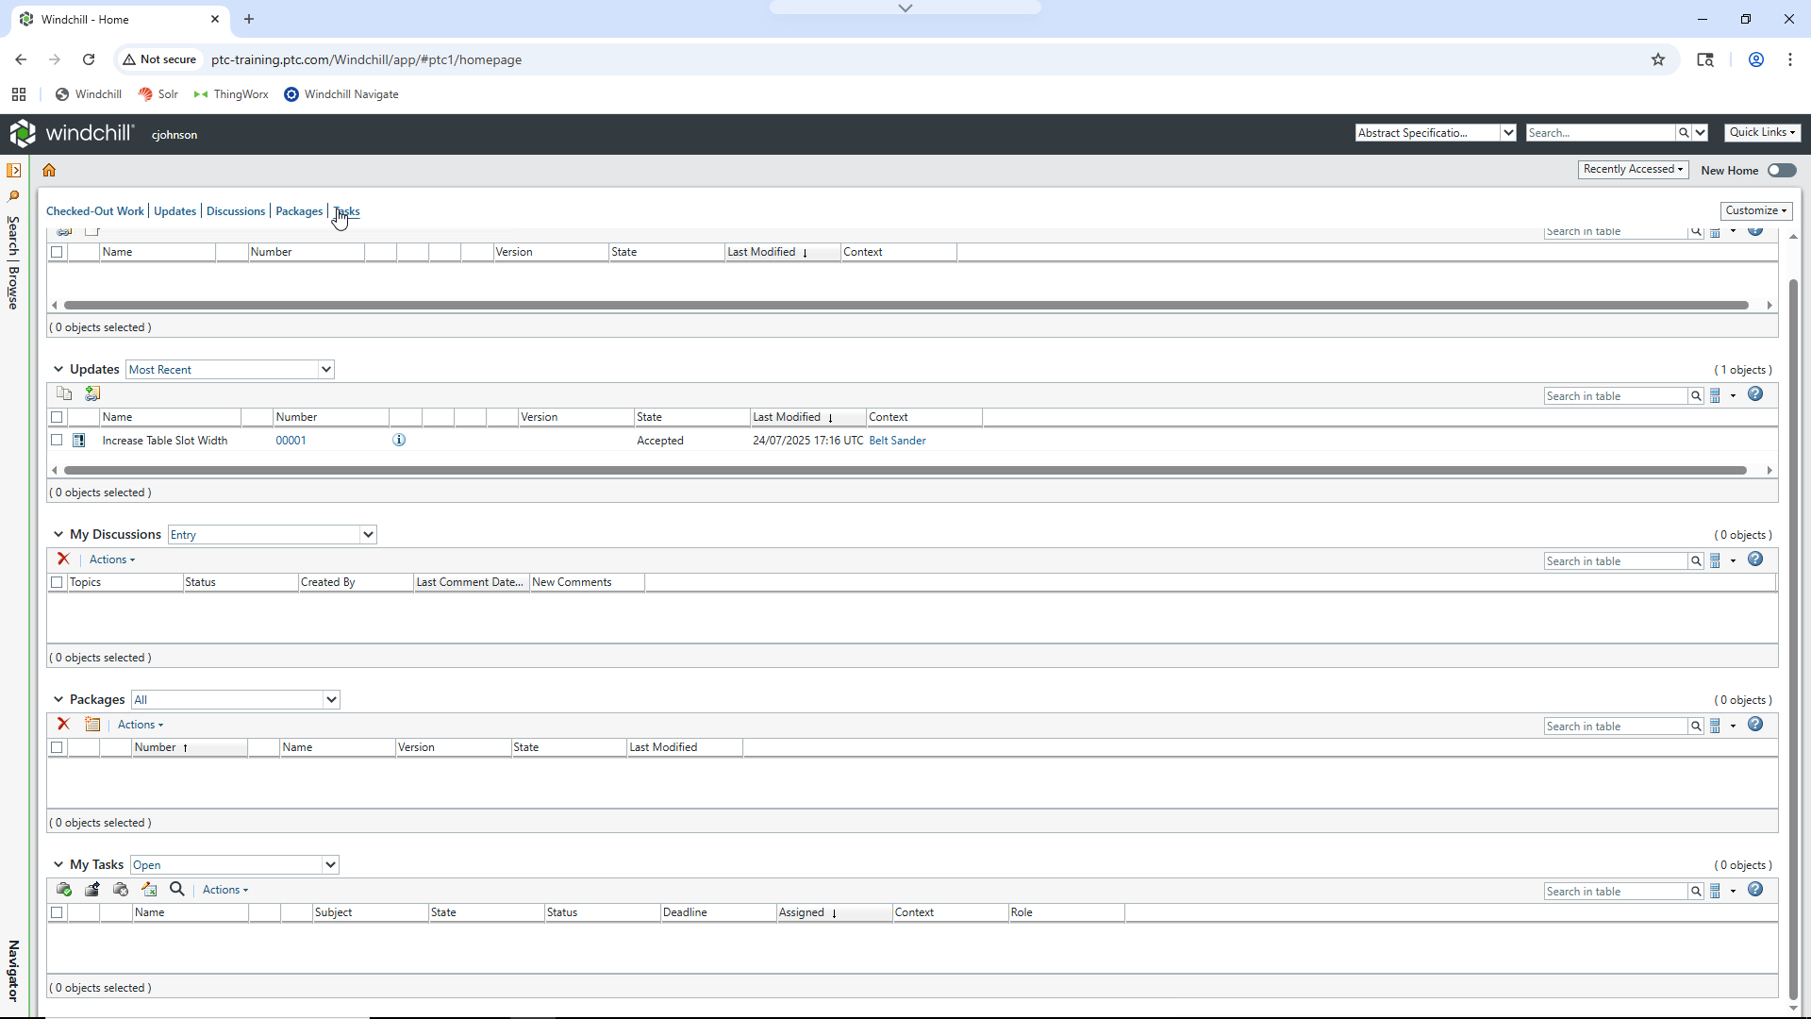Click the red delete X in Packages toolbar
This screenshot has height=1019, width=1811.
point(63,724)
